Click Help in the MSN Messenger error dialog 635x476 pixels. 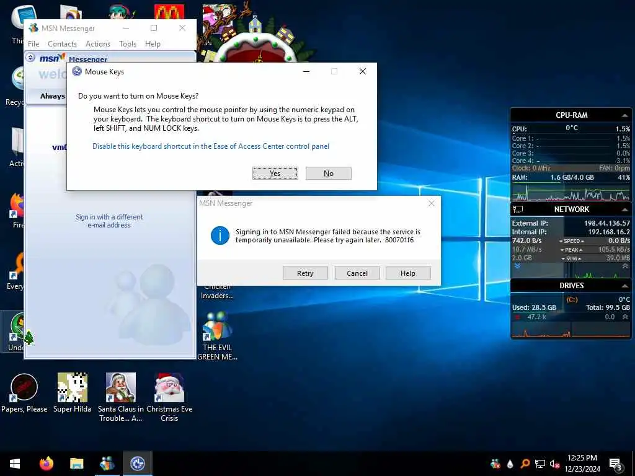tap(408, 273)
